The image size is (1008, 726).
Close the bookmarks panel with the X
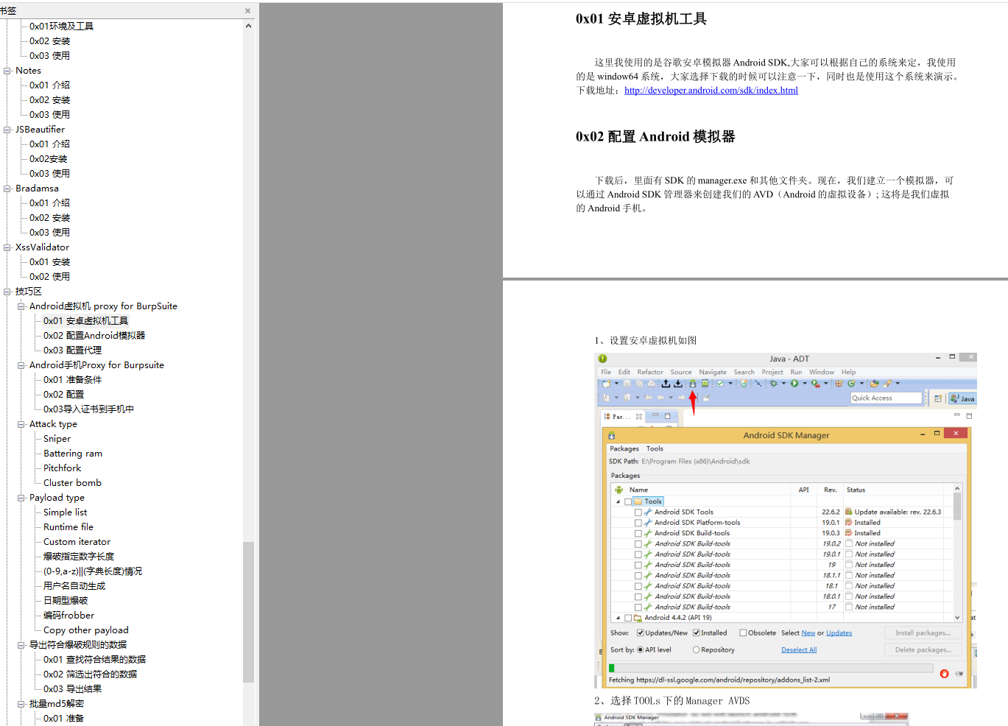point(247,10)
